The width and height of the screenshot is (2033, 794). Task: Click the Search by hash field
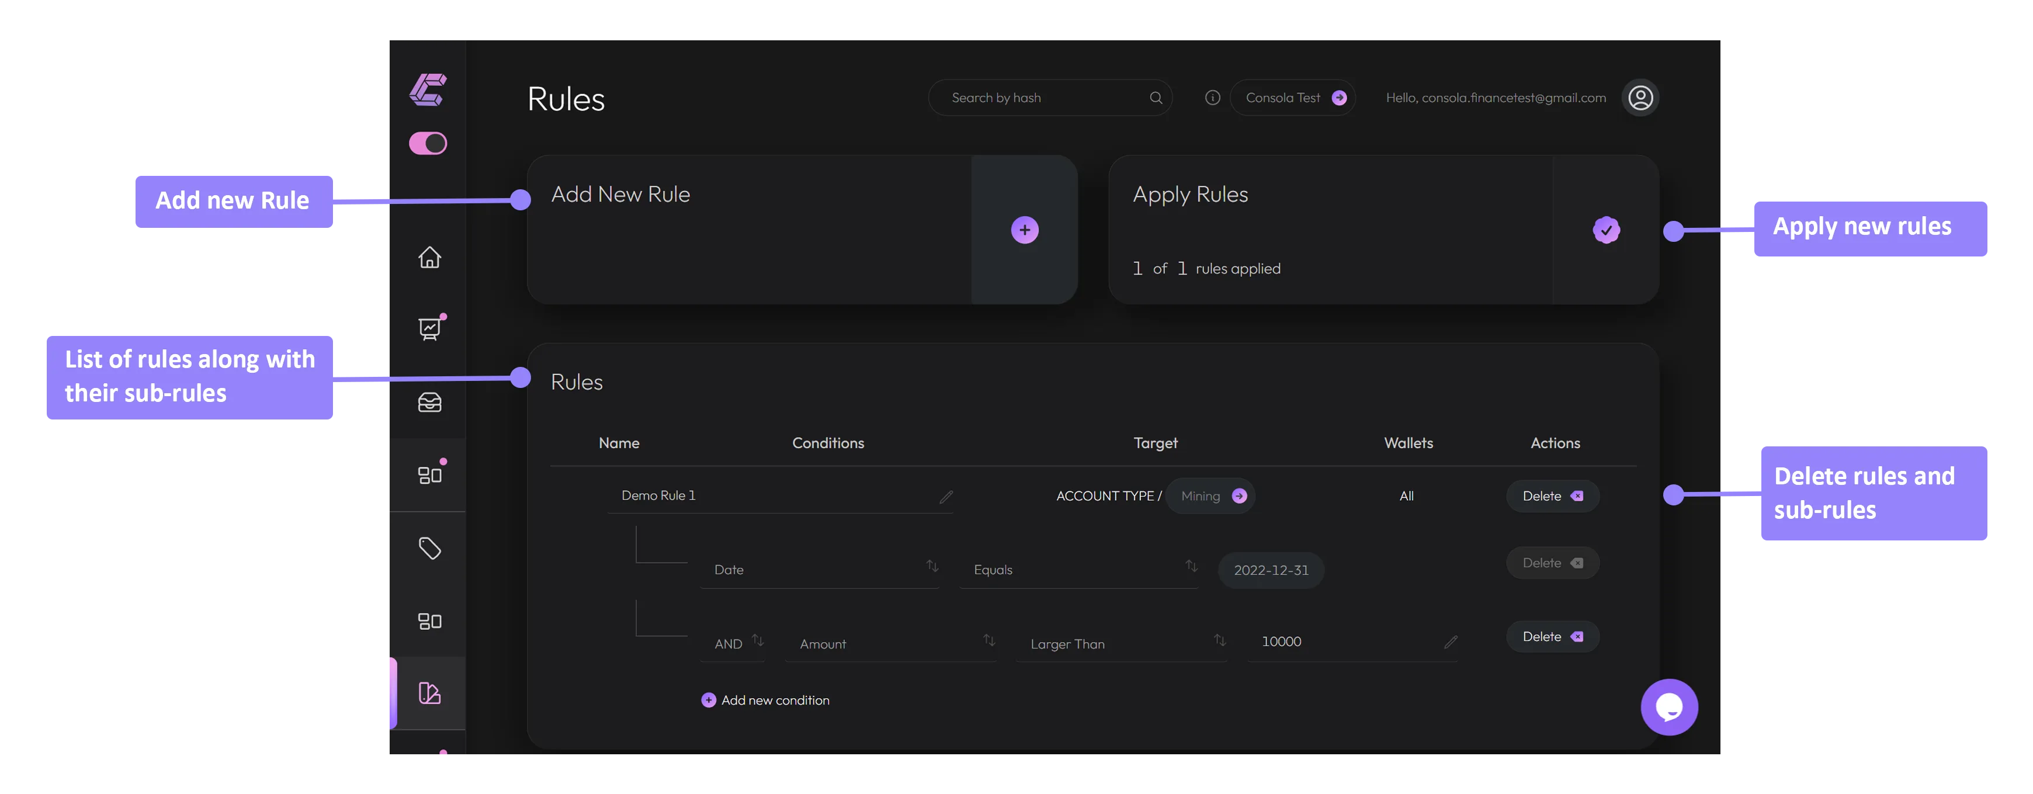coord(1034,98)
